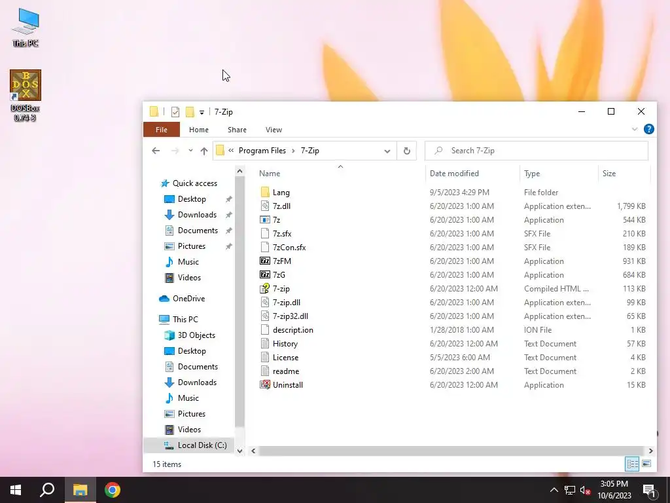Screen dimensions: 670x503
Task: Select the 7-zip32.dll file
Action: coord(290,316)
